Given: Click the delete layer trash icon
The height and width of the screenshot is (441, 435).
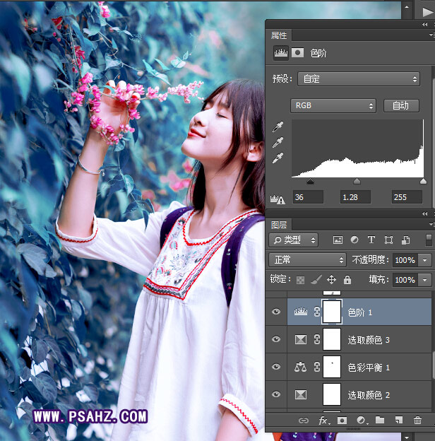Looking at the screenshot, I should [x=418, y=421].
